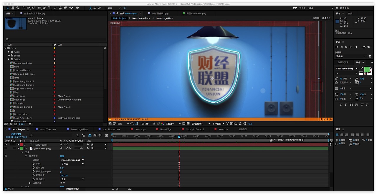The height and width of the screenshot is (195, 377).
Task: Toggle visibility of cable free.png layer
Action: click(x=6, y=148)
